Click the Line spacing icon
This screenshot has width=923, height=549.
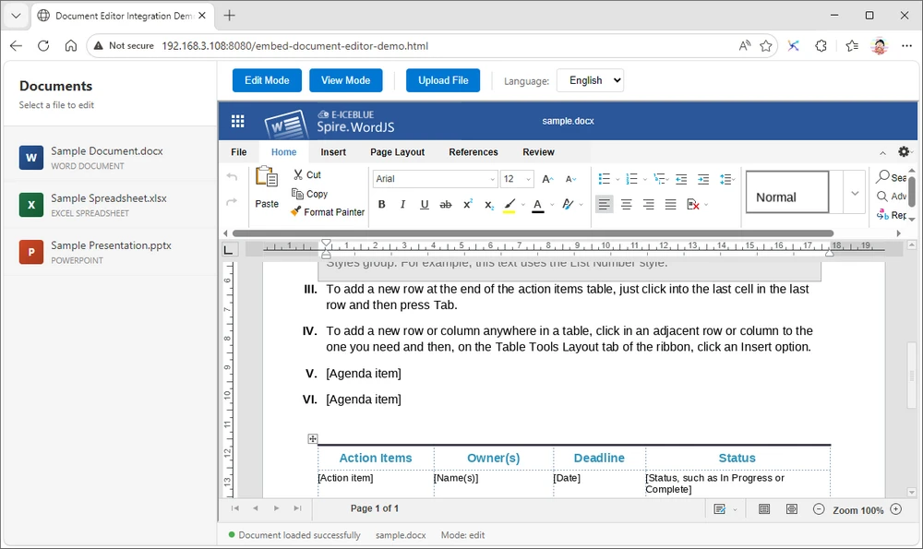pyautogui.click(x=726, y=179)
